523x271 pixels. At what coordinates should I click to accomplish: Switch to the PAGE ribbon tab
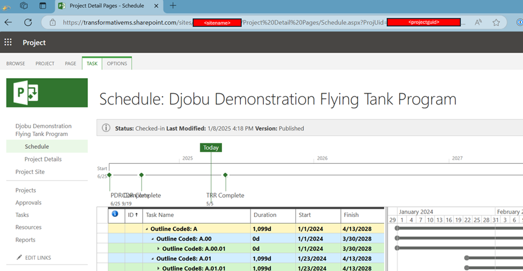click(70, 63)
